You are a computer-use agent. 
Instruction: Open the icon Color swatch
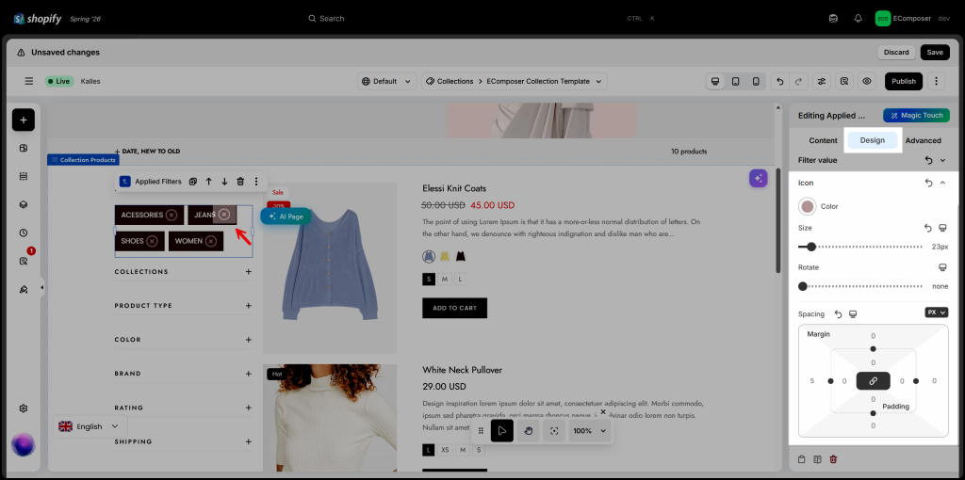(x=807, y=206)
